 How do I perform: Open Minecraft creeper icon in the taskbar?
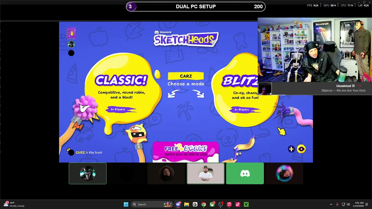point(246,204)
